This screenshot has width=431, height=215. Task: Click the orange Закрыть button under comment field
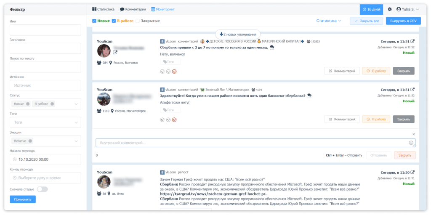[x=404, y=155]
